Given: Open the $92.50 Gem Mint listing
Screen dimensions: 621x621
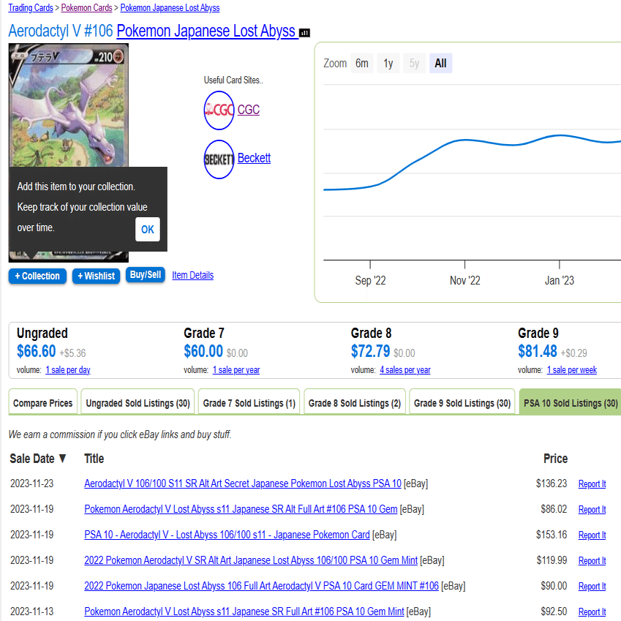Looking at the screenshot, I should 244,611.
